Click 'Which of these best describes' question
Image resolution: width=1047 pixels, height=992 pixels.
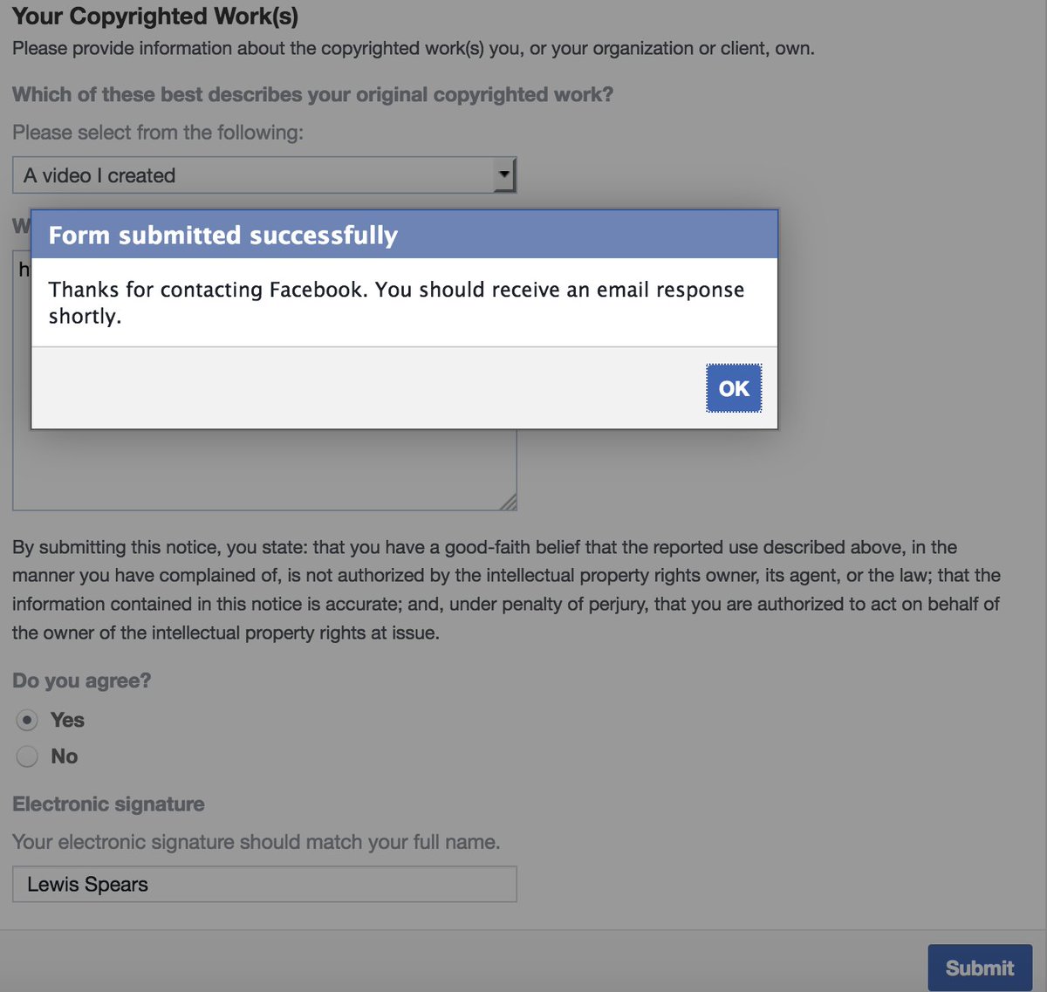(x=312, y=94)
